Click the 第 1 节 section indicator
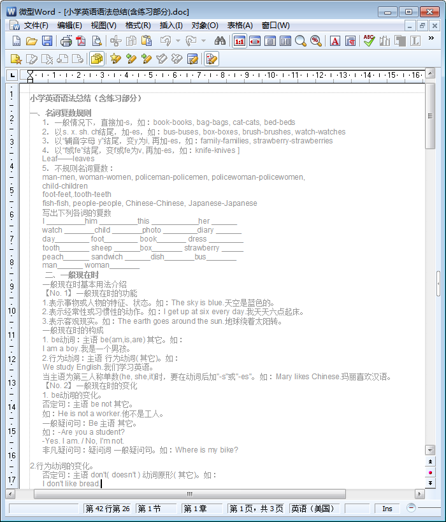Image resolution: width=446 pixels, height=522 pixels. [156, 509]
